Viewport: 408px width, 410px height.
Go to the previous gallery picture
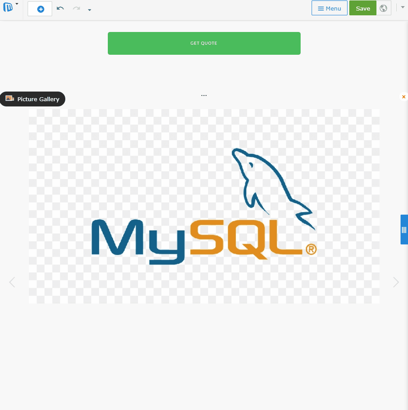[x=12, y=282]
